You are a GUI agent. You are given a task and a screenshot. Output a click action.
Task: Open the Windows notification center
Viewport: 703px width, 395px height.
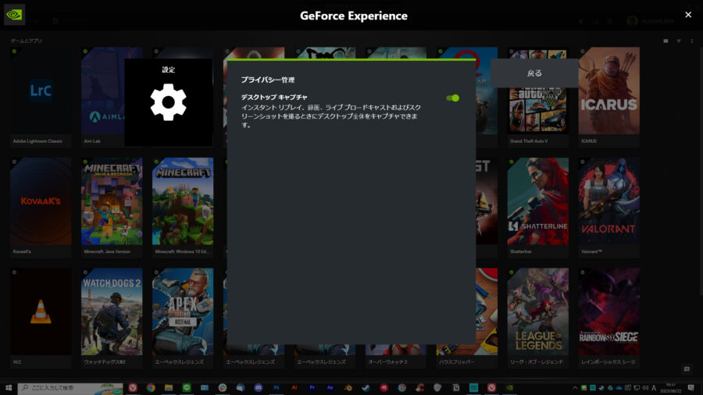point(691,388)
